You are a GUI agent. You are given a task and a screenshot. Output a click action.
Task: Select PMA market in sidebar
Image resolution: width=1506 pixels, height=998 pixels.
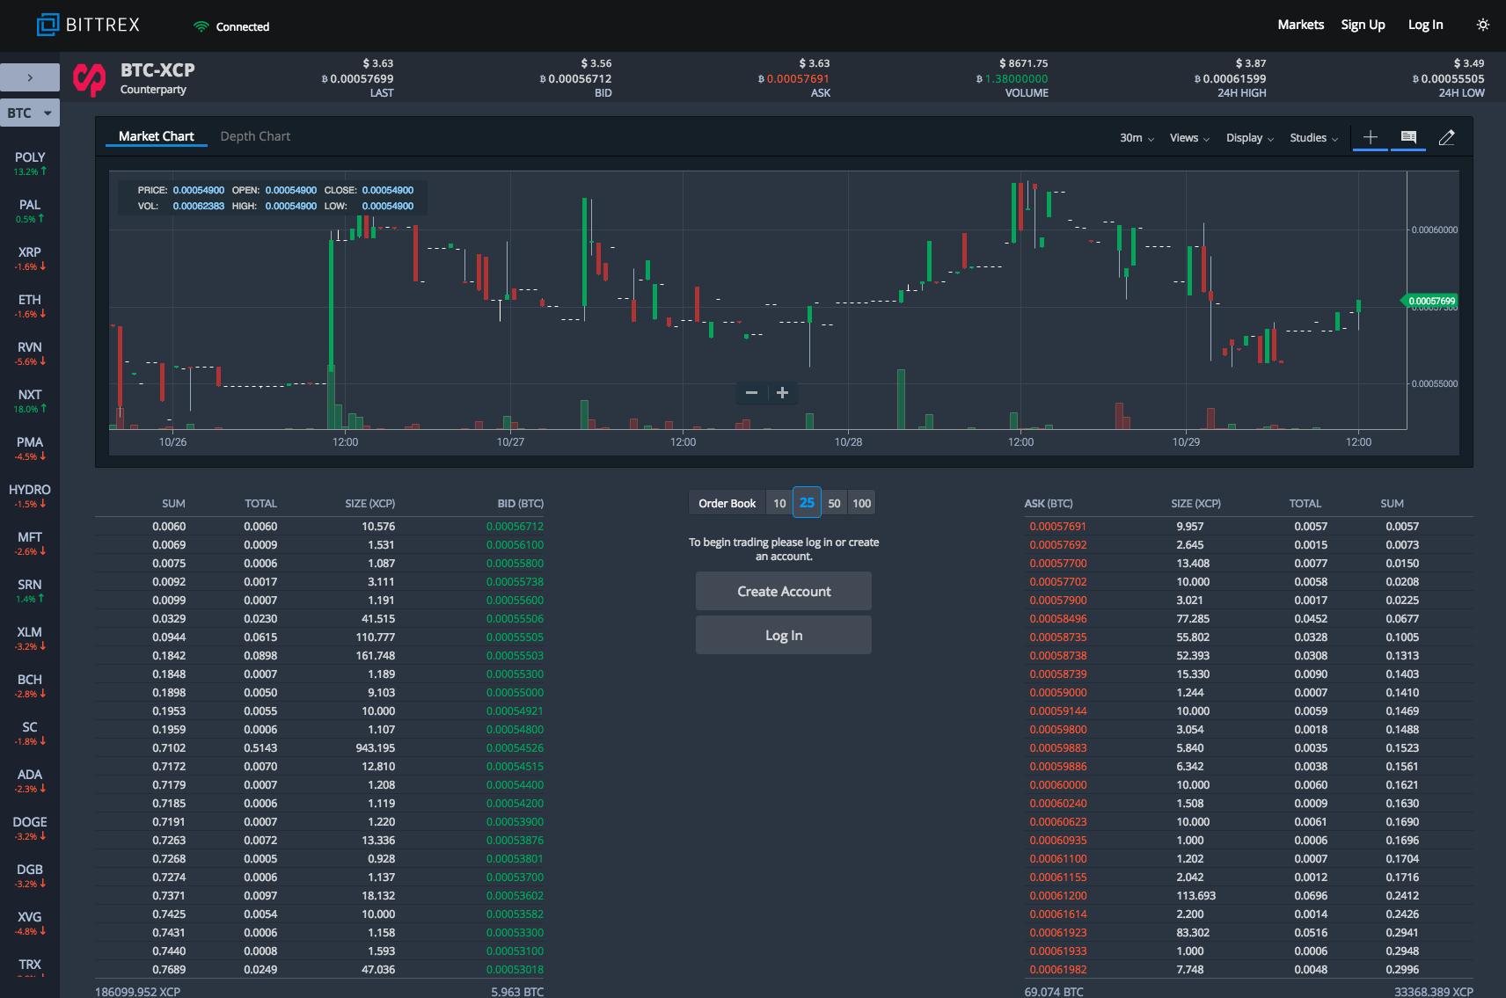pyautogui.click(x=30, y=448)
